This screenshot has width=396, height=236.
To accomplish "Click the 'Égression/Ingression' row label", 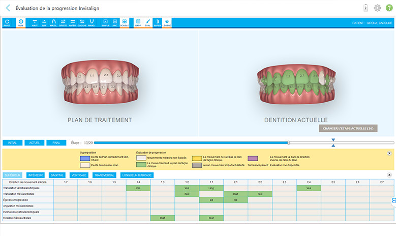I will tap(16, 200).
